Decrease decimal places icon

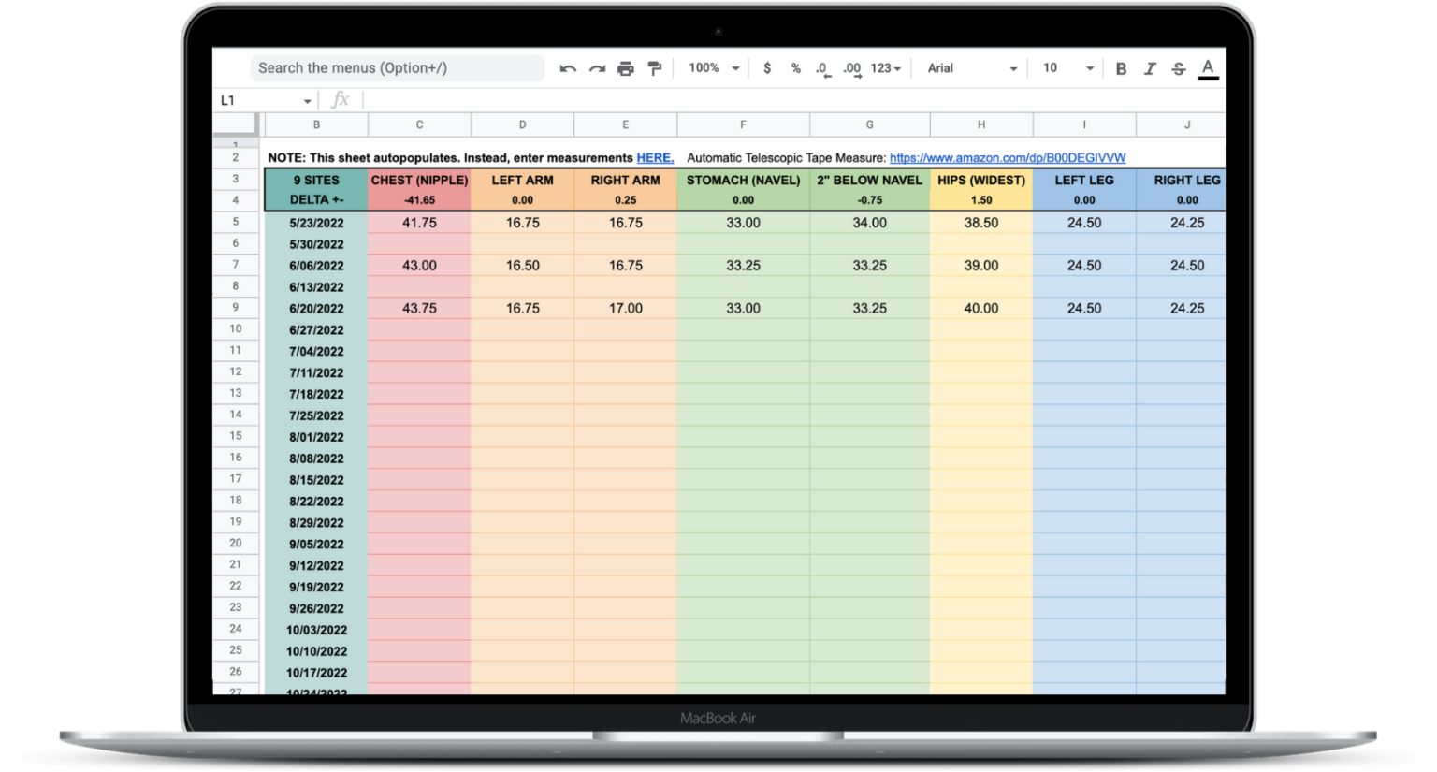822,67
